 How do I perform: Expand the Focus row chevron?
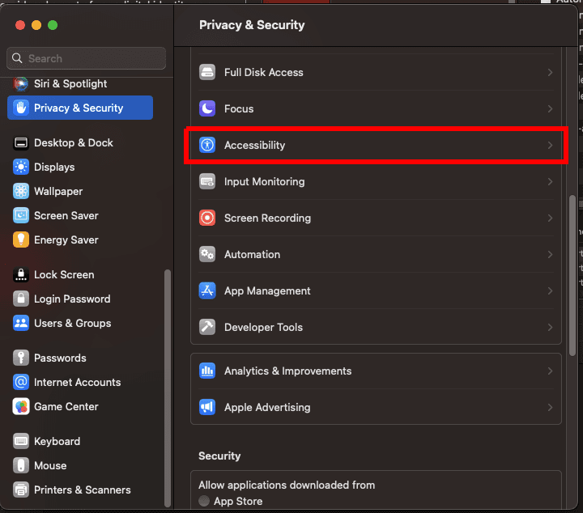click(x=550, y=109)
